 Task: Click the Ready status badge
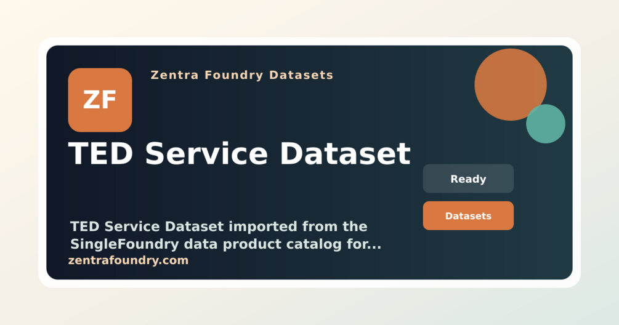468,179
